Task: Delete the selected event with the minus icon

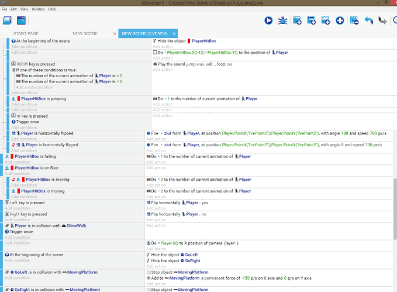Action: point(354,20)
